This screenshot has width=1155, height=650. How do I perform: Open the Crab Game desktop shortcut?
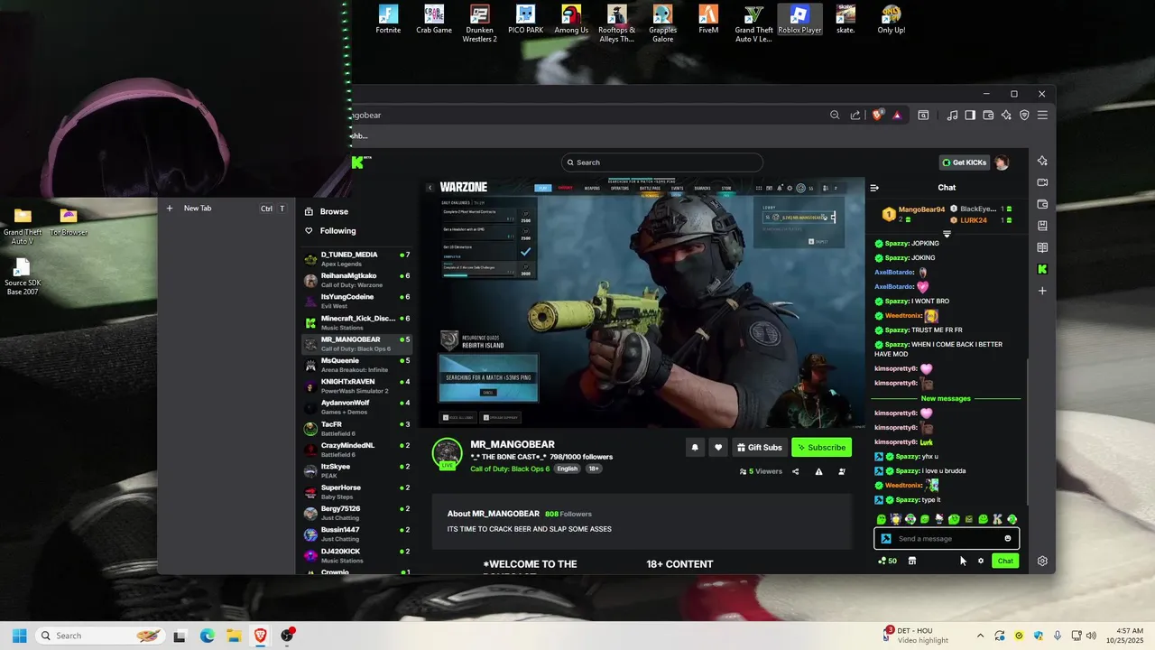pyautogui.click(x=434, y=19)
